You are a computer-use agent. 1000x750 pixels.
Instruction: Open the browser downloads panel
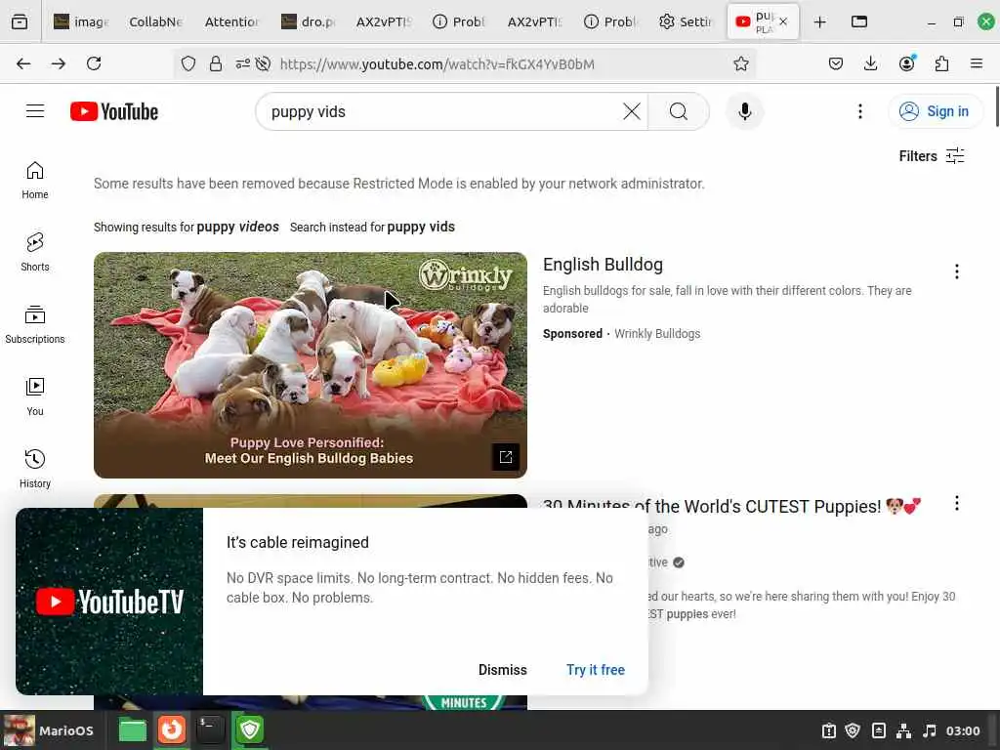(x=870, y=63)
